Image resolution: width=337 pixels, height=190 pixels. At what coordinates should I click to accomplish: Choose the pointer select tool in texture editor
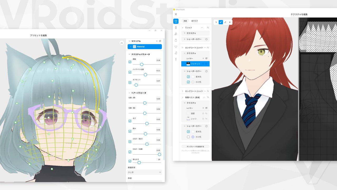(x=216, y=22)
